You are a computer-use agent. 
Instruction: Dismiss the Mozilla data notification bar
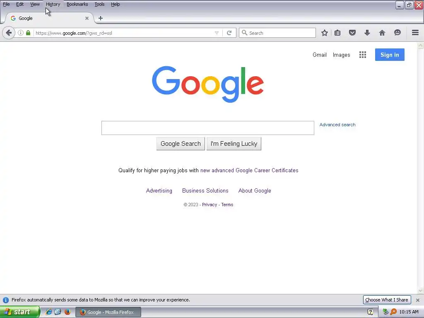point(417,300)
